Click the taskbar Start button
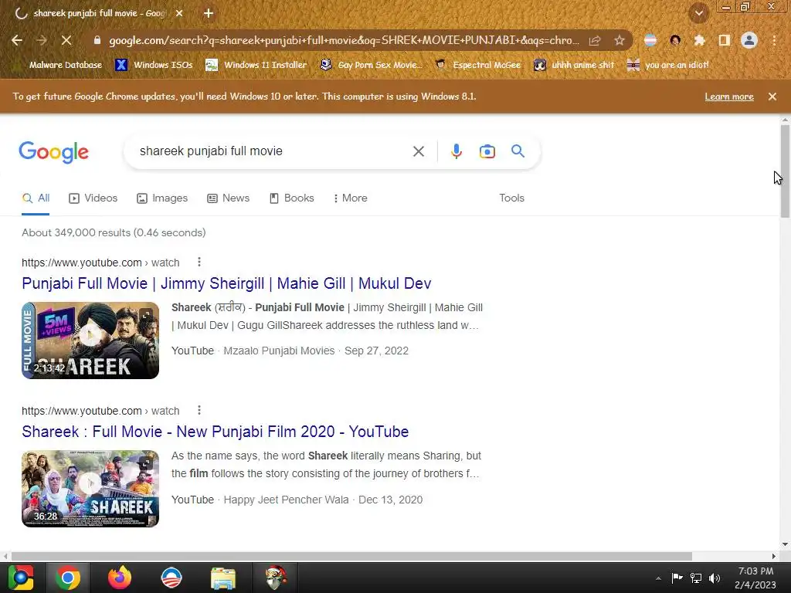 pyautogui.click(x=21, y=578)
